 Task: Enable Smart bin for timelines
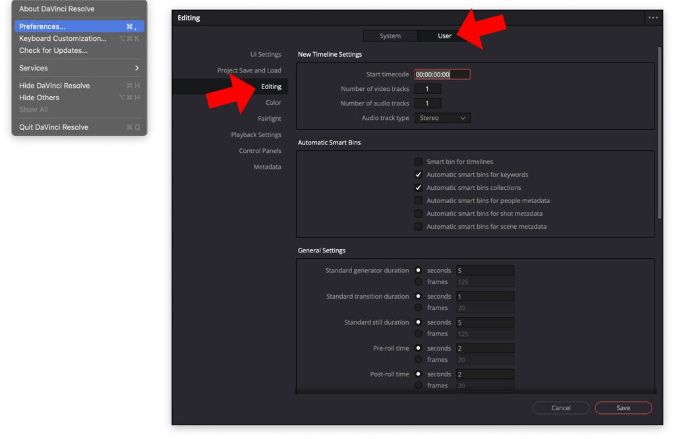419,161
